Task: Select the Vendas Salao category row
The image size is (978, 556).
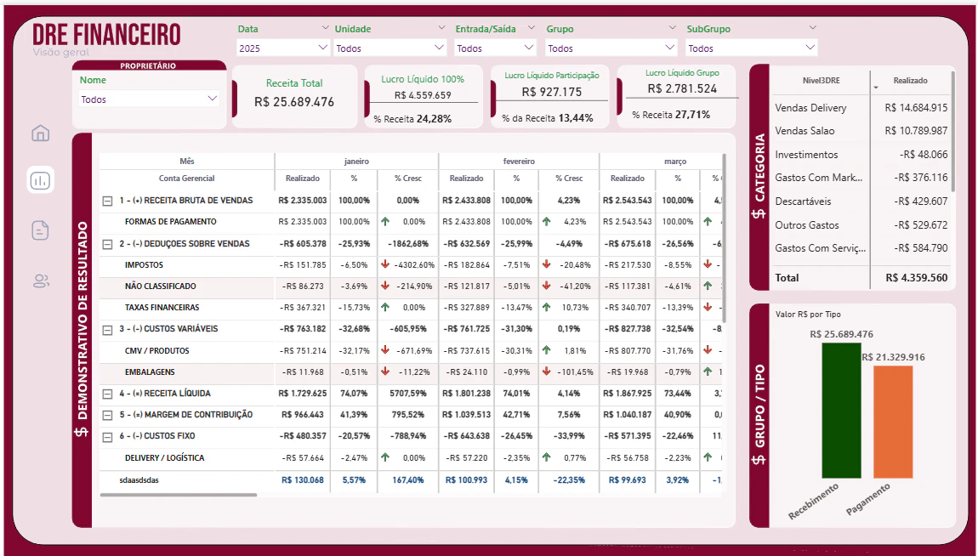Action: pyautogui.click(x=861, y=131)
